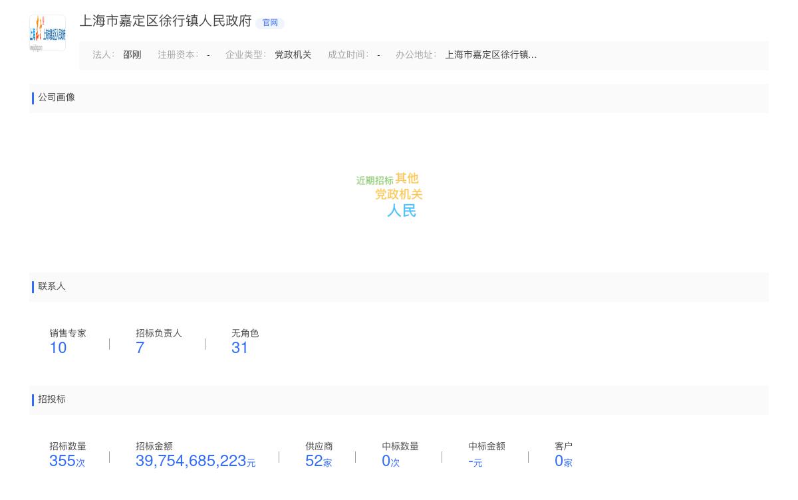Screen dimensions: 798x500
Task: Open the 供应商 count 52家
Action: tap(319, 461)
